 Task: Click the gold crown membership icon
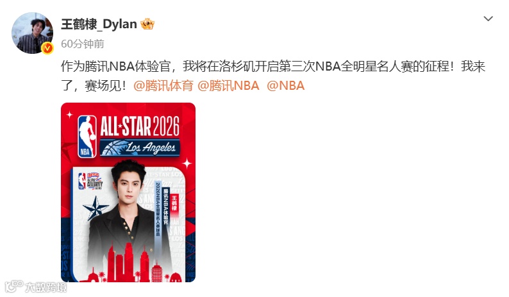[x=147, y=24]
